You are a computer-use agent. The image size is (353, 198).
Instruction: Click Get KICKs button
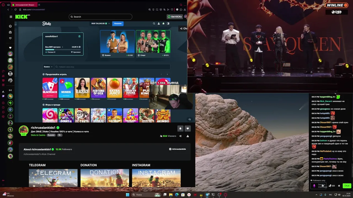tap(175, 17)
